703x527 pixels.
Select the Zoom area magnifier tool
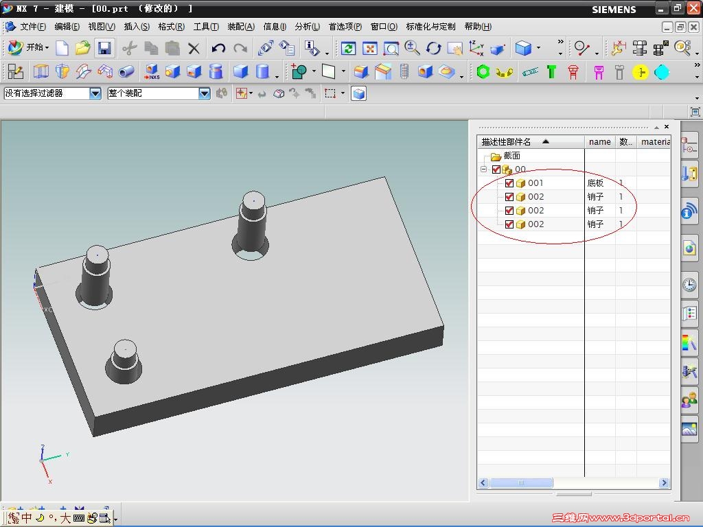(391, 48)
